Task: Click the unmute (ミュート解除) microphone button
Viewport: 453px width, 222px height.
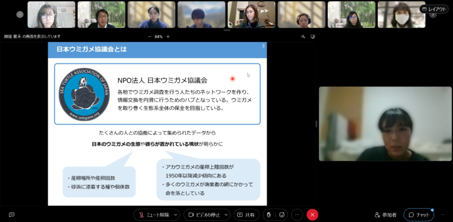Action: tap(154, 215)
